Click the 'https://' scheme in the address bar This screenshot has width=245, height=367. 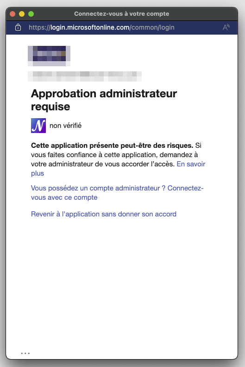[39, 27]
